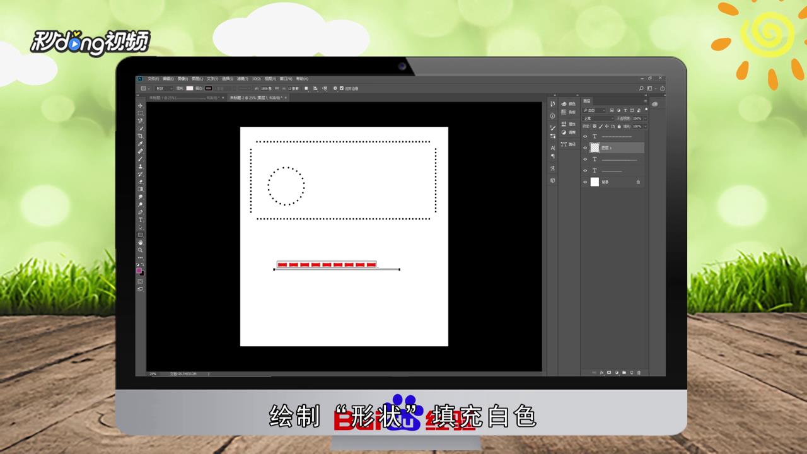Select the Eyedropper tool

139,143
